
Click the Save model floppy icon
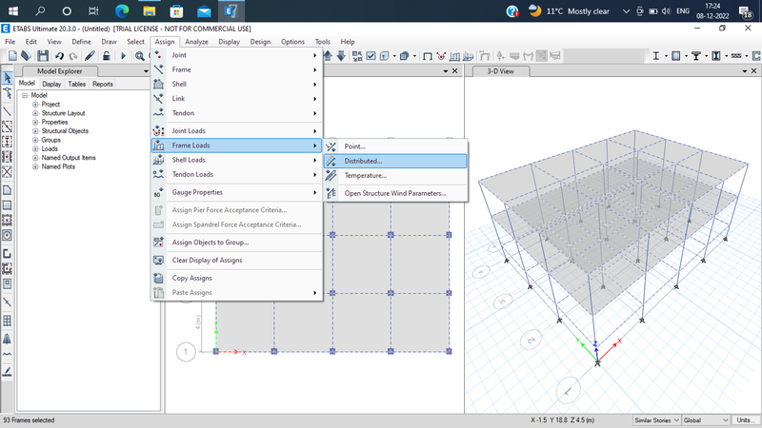(43, 56)
